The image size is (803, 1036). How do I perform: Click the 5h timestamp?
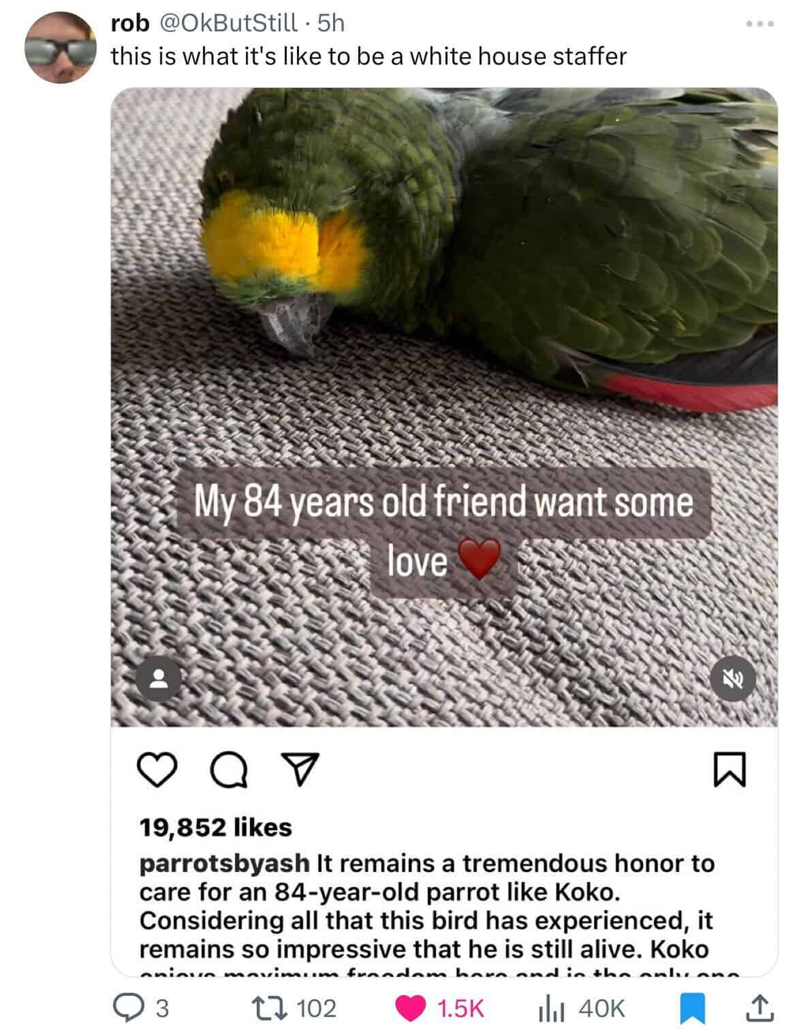332,23
